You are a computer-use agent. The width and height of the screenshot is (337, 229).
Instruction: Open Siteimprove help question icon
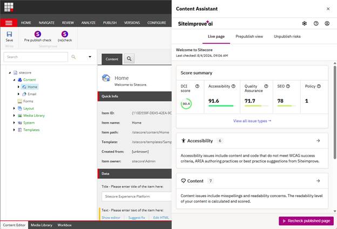click(316, 23)
